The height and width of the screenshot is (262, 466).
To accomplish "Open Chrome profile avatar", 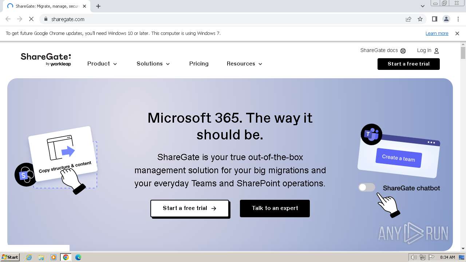I will [446, 19].
